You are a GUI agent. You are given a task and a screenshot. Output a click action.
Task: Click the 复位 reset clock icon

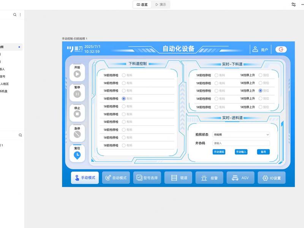tap(77, 155)
